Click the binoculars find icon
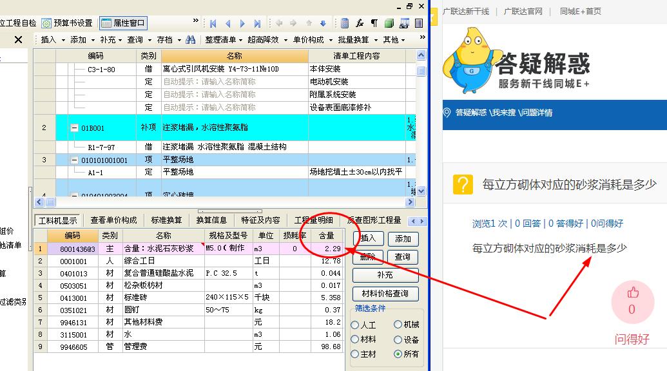The height and width of the screenshot is (371, 667). (191, 39)
